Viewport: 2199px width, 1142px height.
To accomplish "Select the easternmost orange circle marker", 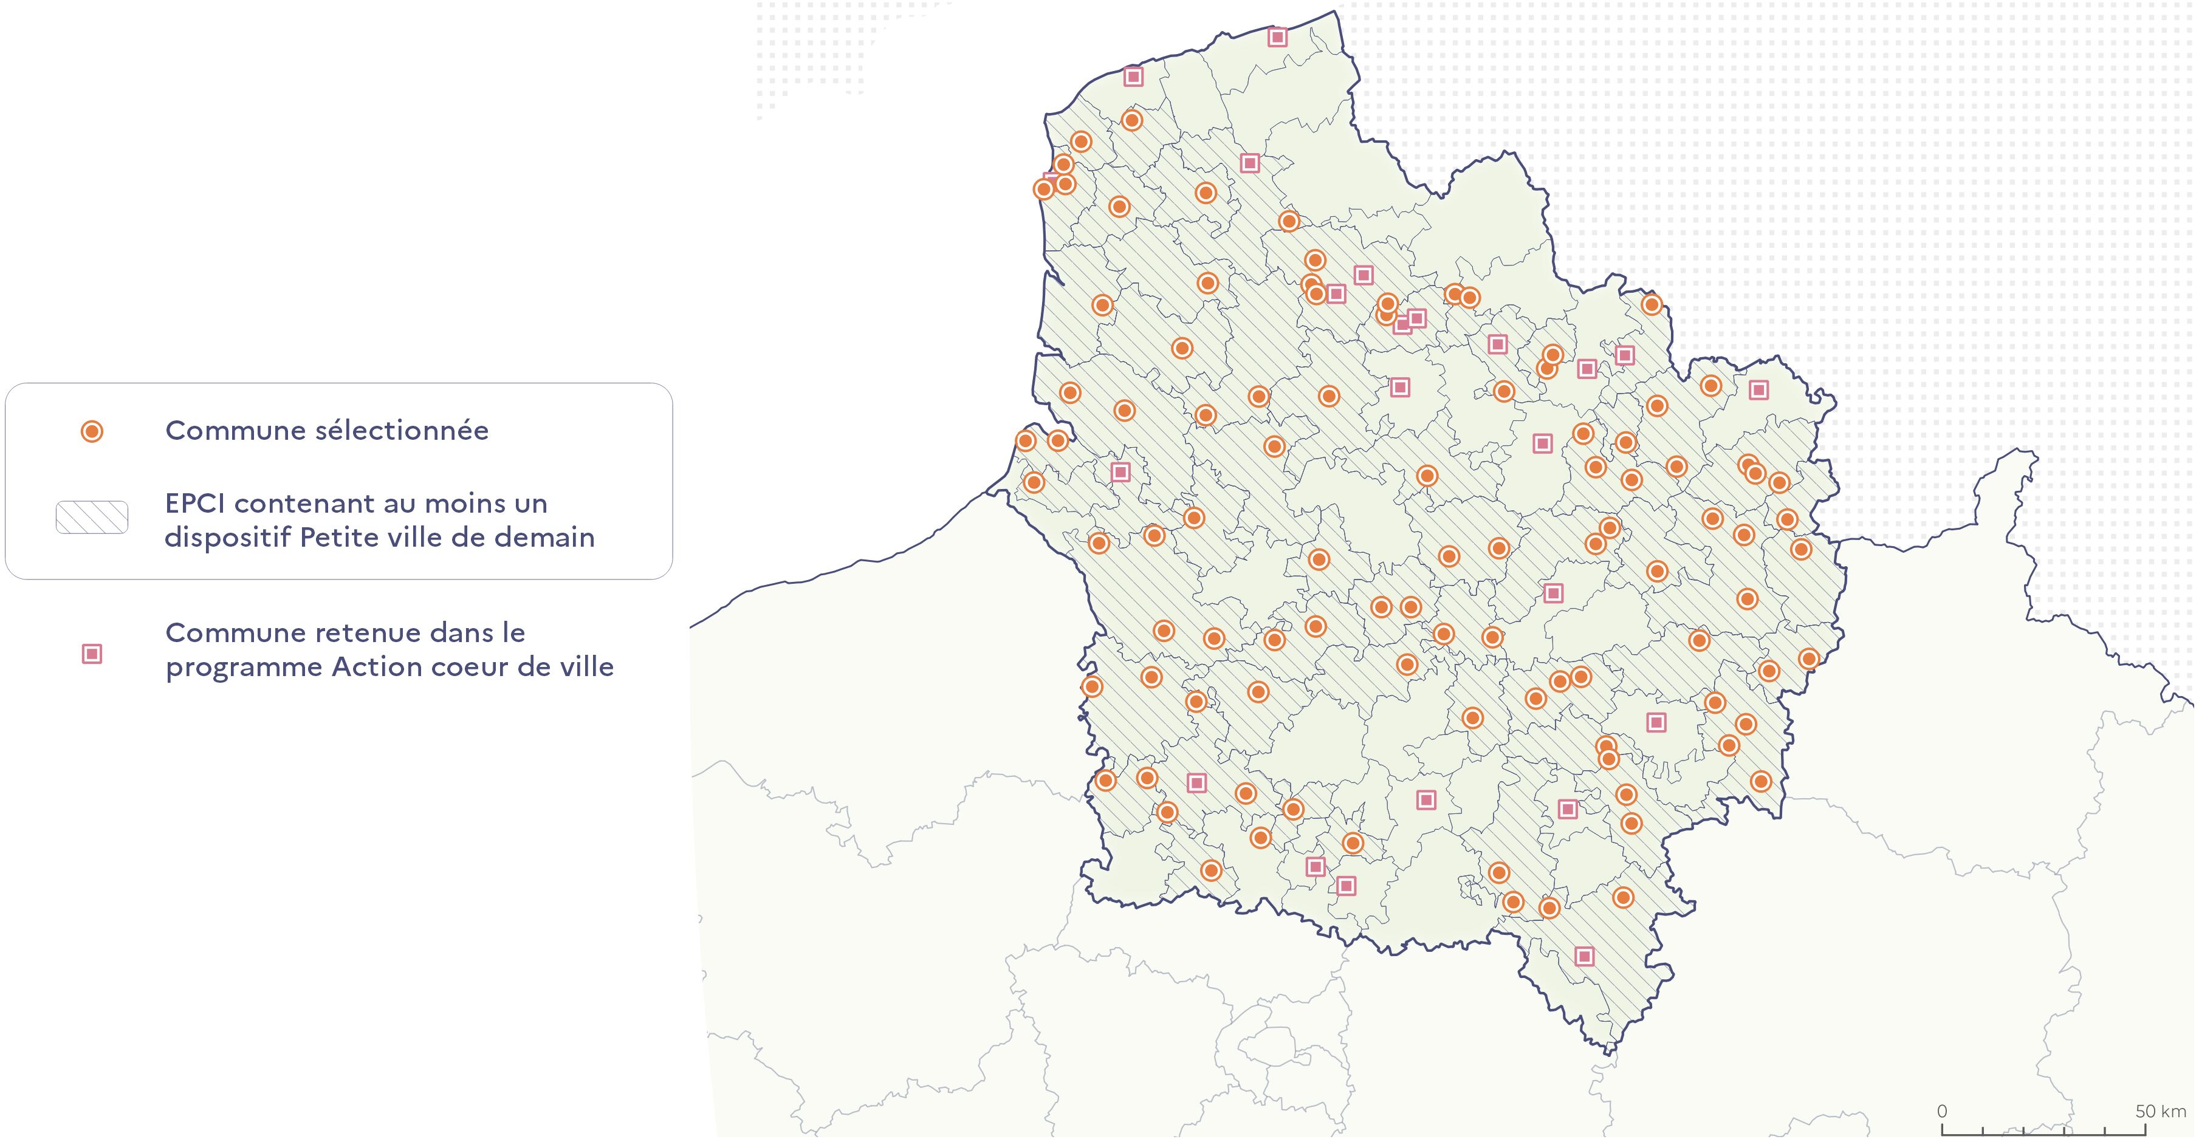I will 1809,659.
